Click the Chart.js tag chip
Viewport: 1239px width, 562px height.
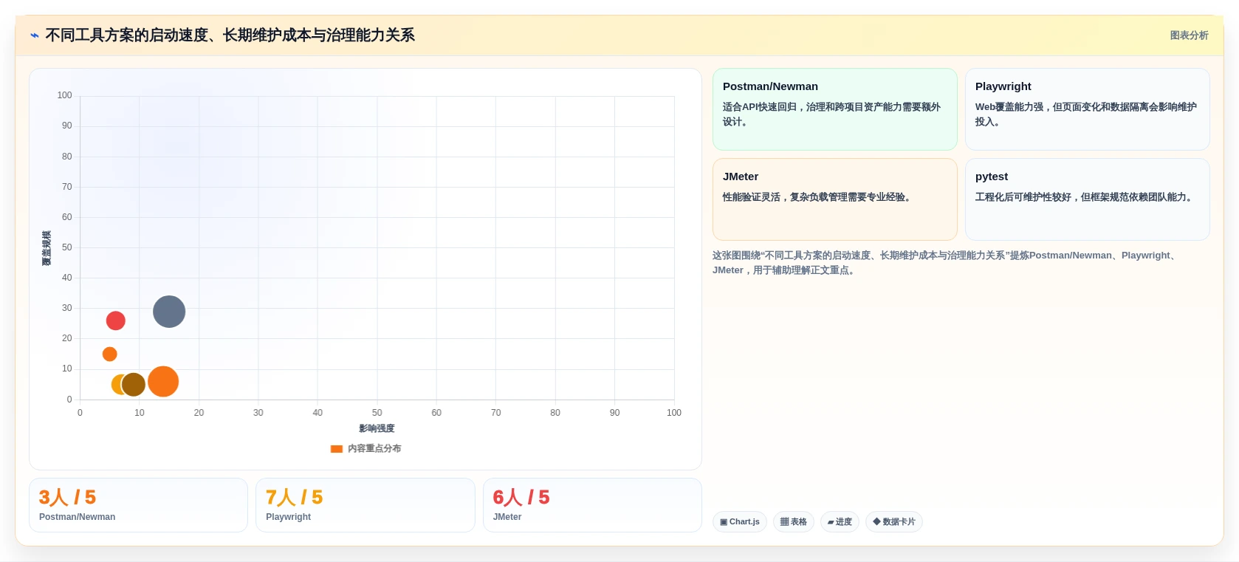(740, 521)
